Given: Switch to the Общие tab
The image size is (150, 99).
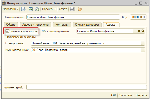Looking at the screenshot, I should point(11,25).
